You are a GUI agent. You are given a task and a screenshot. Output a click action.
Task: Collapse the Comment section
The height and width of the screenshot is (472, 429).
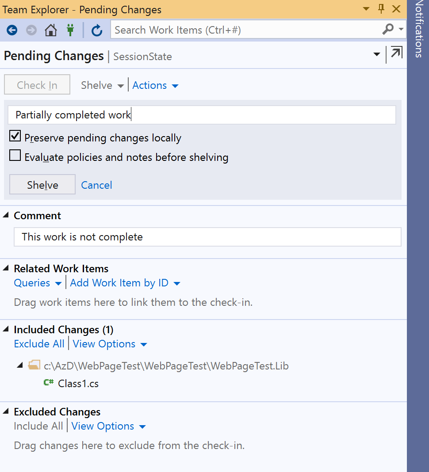6,215
